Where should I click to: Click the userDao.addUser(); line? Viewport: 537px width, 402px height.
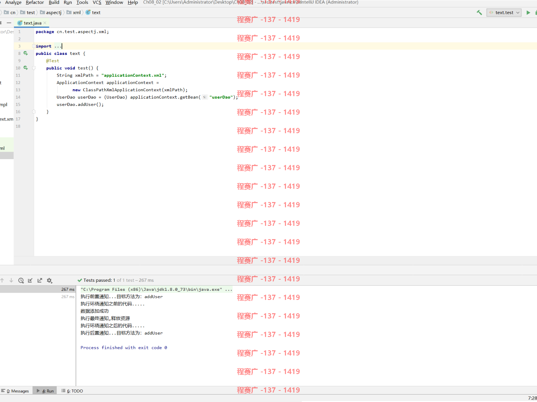[80, 105]
